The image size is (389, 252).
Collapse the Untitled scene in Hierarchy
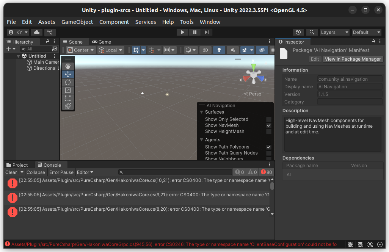[x=18, y=56]
